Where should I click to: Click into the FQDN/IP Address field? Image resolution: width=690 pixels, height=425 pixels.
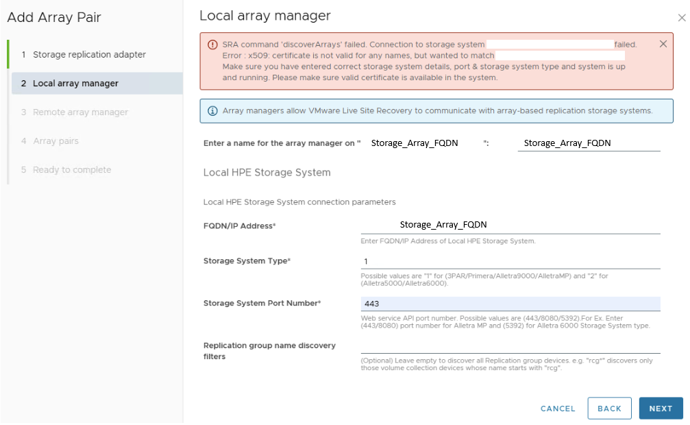510,226
